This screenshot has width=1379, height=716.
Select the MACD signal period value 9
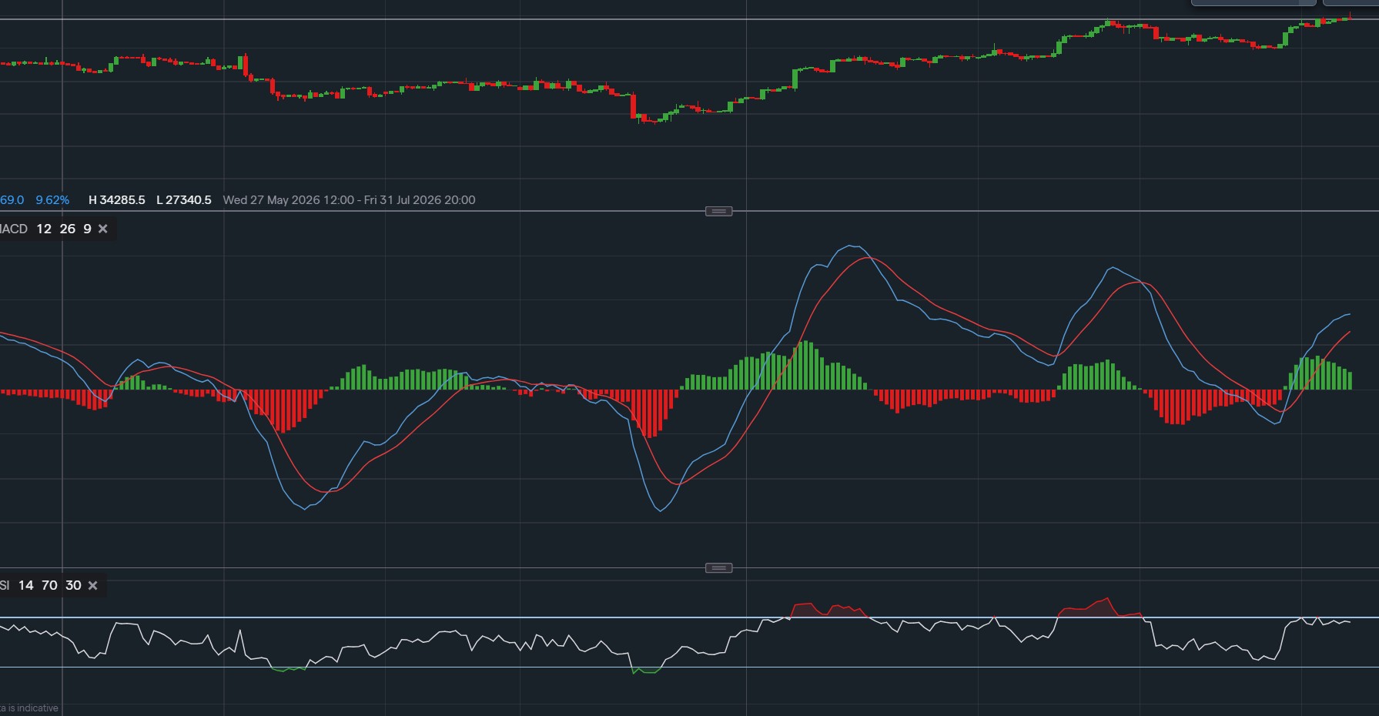point(88,229)
